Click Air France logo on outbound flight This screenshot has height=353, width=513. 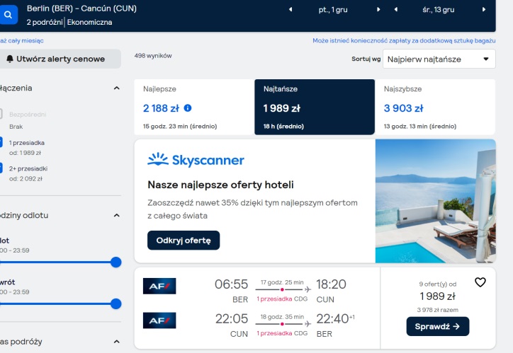(x=159, y=286)
